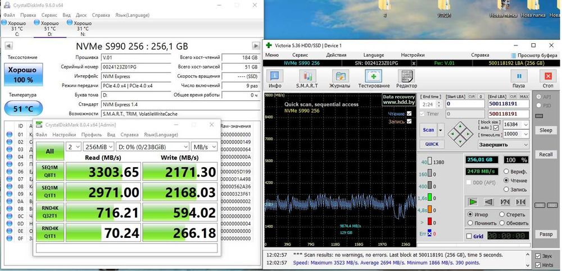Expand the arrow beside the Scan button
This screenshot has width=562, height=271.
441,130
